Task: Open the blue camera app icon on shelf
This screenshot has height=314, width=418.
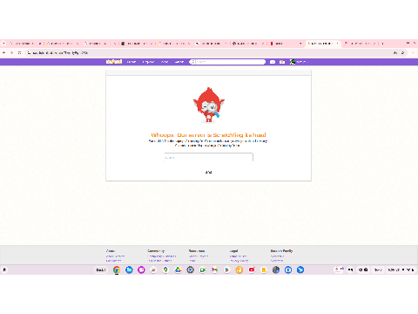Action: [288, 270]
